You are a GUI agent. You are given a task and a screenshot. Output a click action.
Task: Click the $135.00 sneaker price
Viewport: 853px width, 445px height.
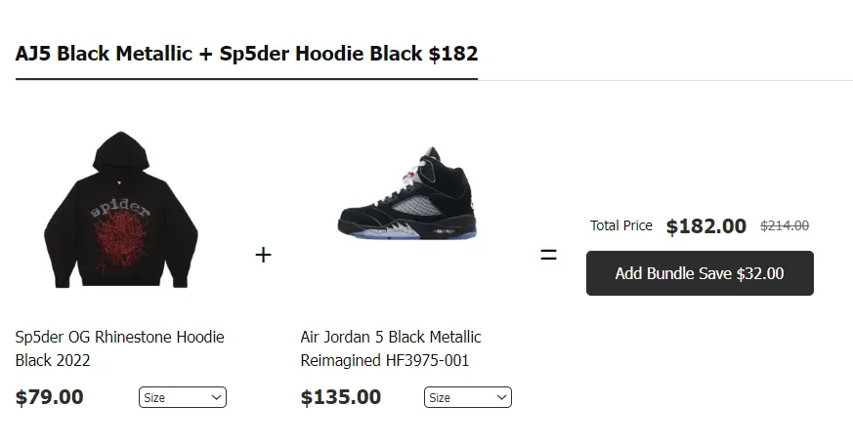[x=341, y=397]
